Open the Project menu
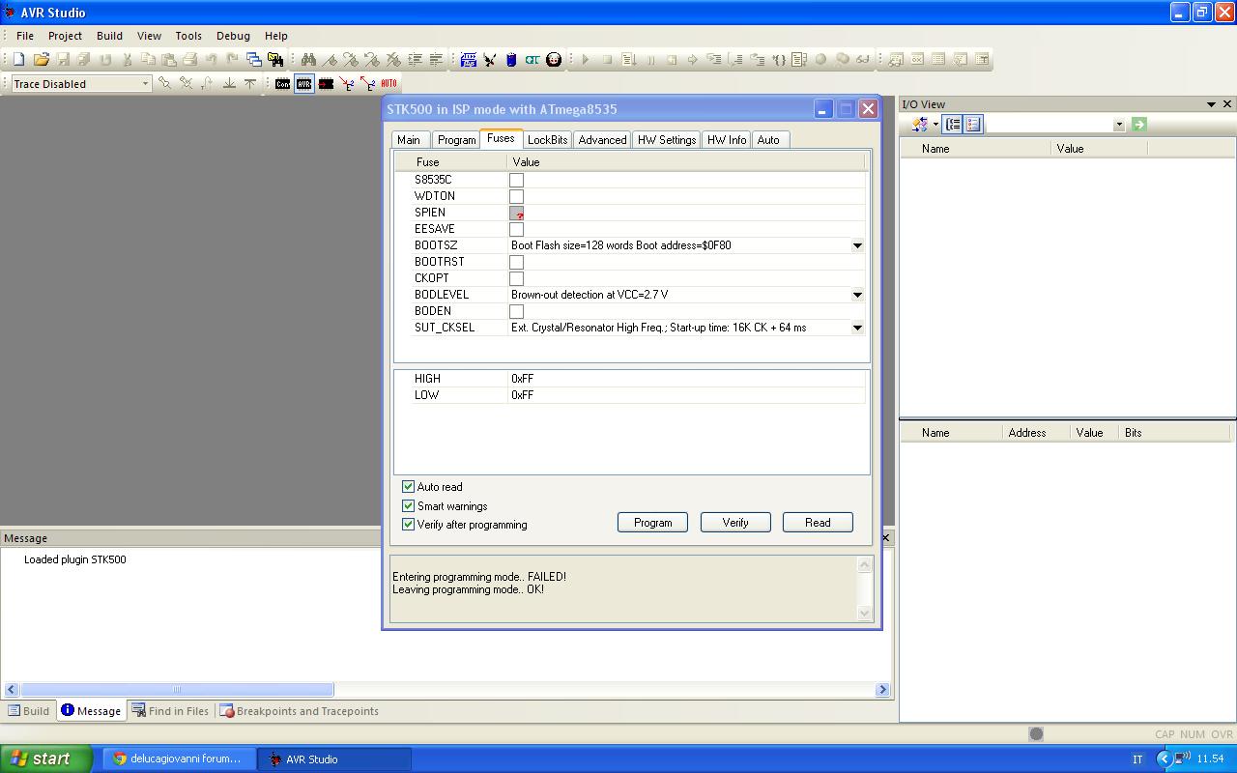1237x773 pixels. coord(65,36)
